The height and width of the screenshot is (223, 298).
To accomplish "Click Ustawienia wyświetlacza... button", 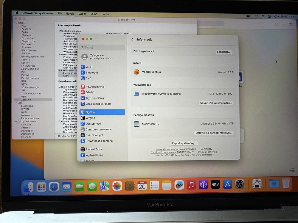I will (216, 103).
